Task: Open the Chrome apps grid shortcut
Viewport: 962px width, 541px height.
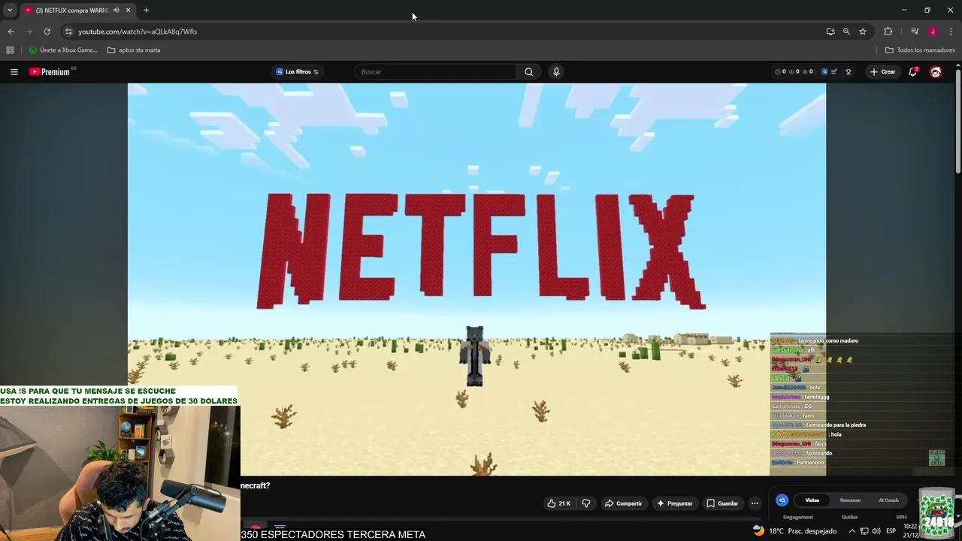Action: point(10,50)
